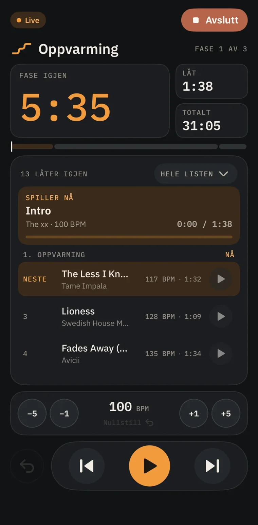Decrease tempo by 5 BPM
The height and width of the screenshot is (525, 258).
point(32,413)
